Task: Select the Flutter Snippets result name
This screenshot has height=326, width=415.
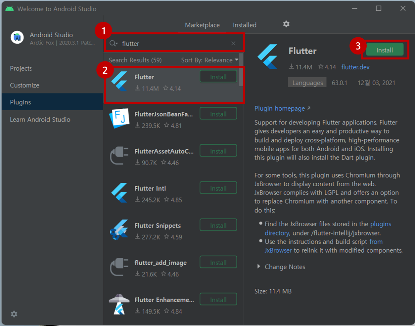Action: (158, 226)
